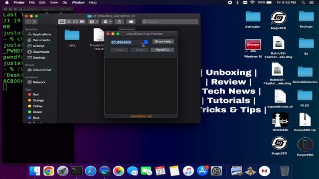Open the File menu
Viewport: 319px width, 179px height.
[32, 2]
